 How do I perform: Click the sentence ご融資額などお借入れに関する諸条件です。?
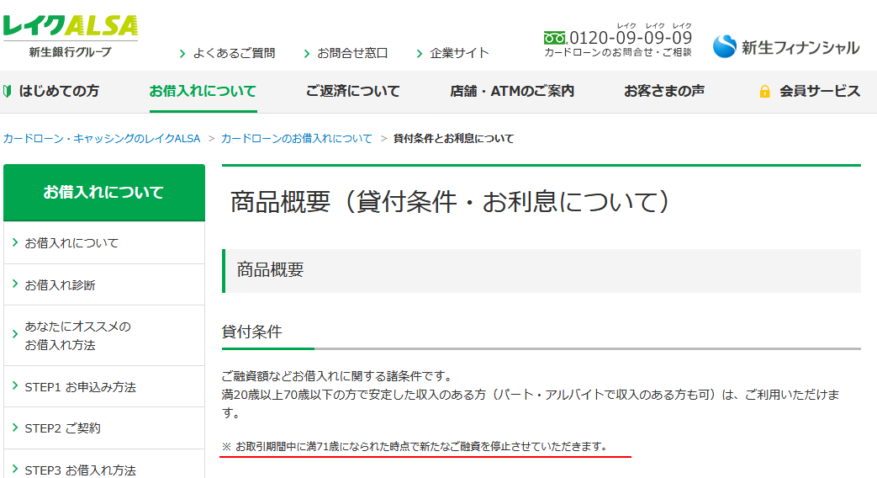(x=337, y=376)
